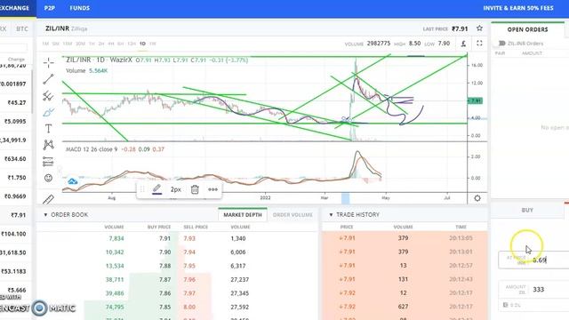The height and width of the screenshot is (320, 569).
Task: Select the BTC market tab
Action: (22, 28)
